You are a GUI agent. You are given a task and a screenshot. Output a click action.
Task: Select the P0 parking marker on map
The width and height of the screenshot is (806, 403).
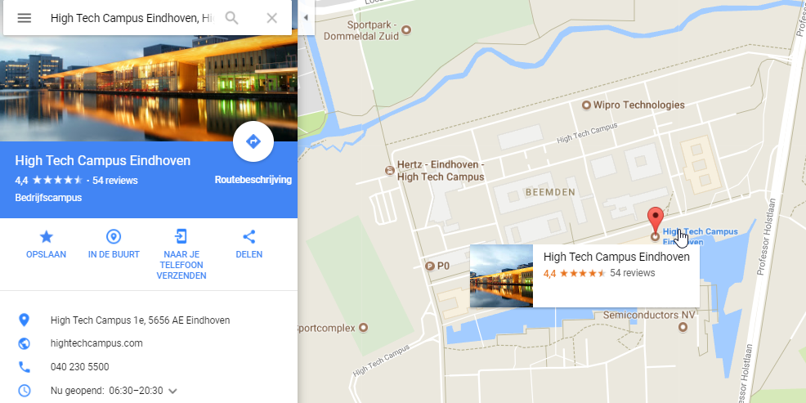tap(430, 266)
